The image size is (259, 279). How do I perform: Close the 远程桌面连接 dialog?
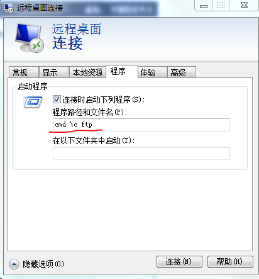[244, 5]
